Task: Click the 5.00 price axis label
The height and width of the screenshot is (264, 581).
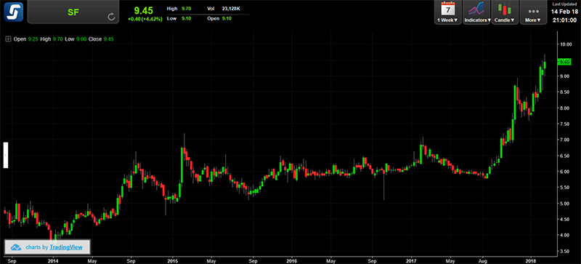Action: coord(566,204)
